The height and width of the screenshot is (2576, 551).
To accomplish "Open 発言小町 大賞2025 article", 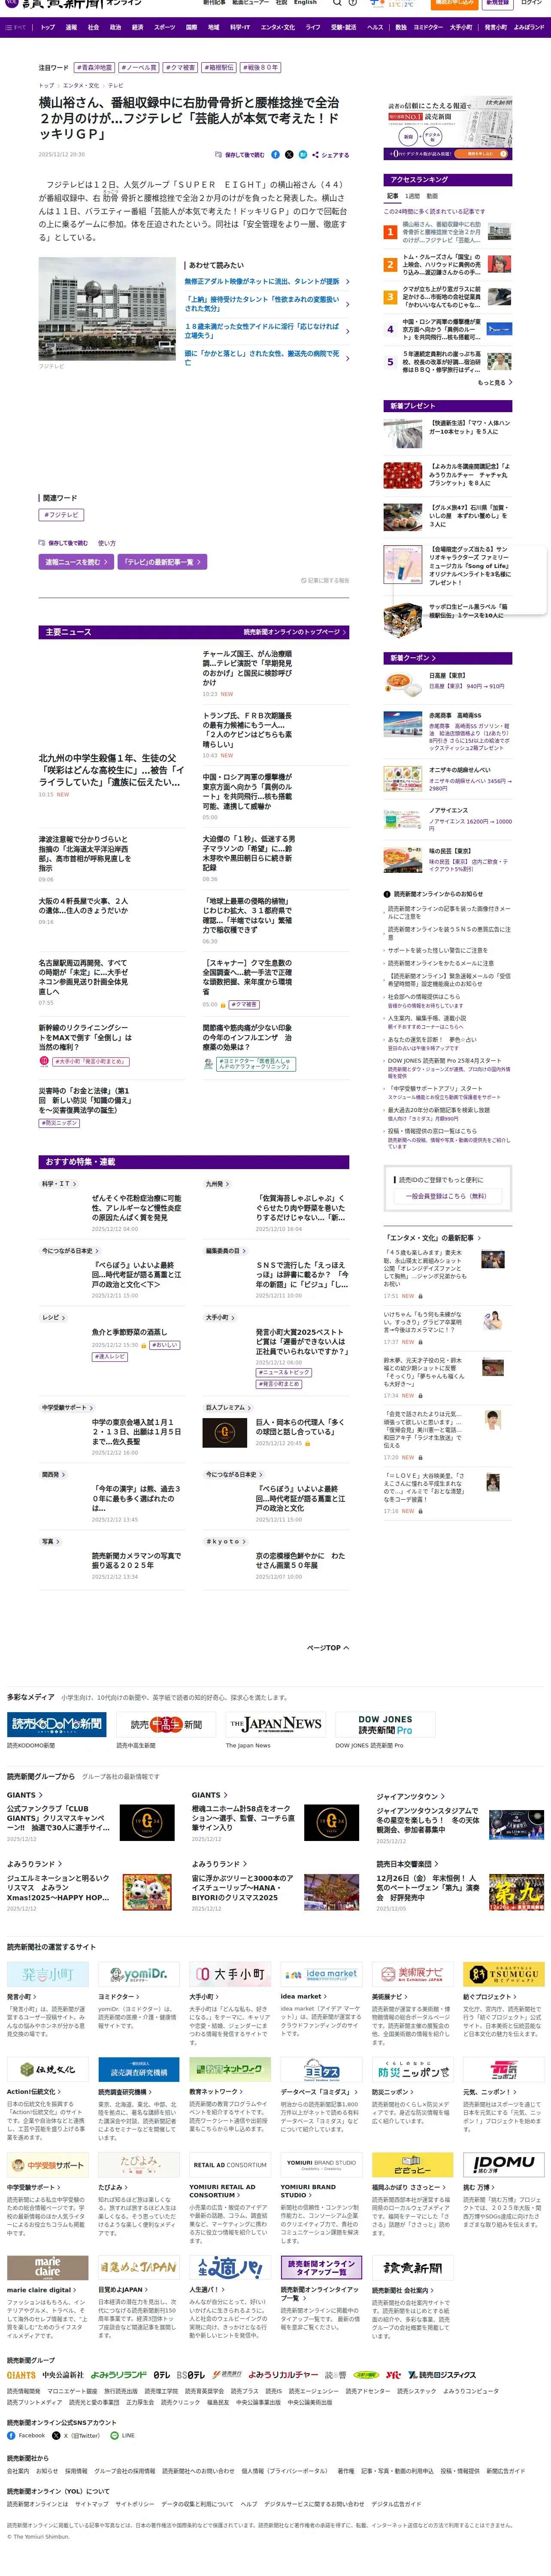I will tap(302, 1342).
